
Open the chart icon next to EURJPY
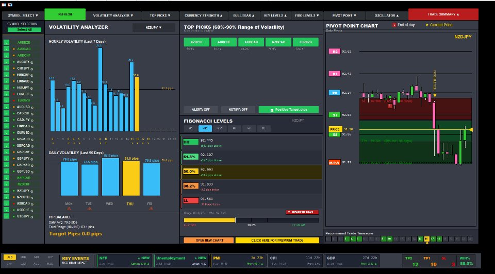pyautogui.click(x=32, y=88)
